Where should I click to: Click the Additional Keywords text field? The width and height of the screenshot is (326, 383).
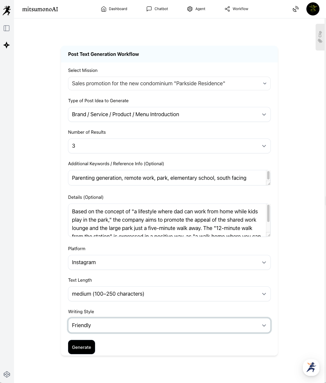pyautogui.click(x=166, y=178)
